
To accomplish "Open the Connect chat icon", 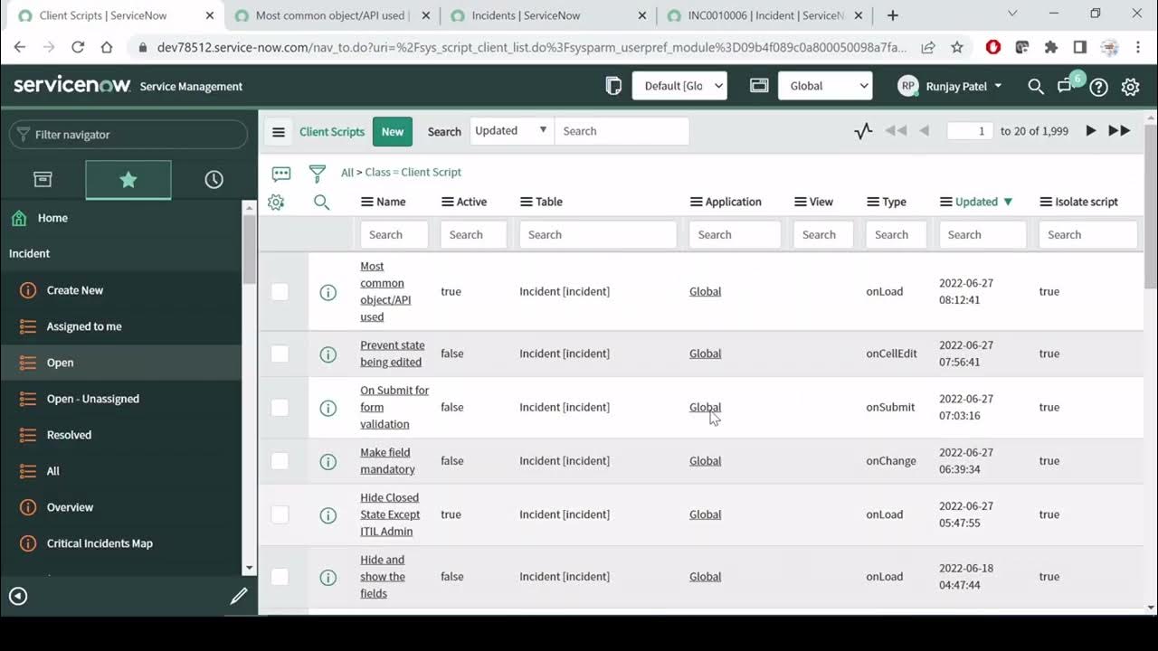I will [x=1066, y=86].
